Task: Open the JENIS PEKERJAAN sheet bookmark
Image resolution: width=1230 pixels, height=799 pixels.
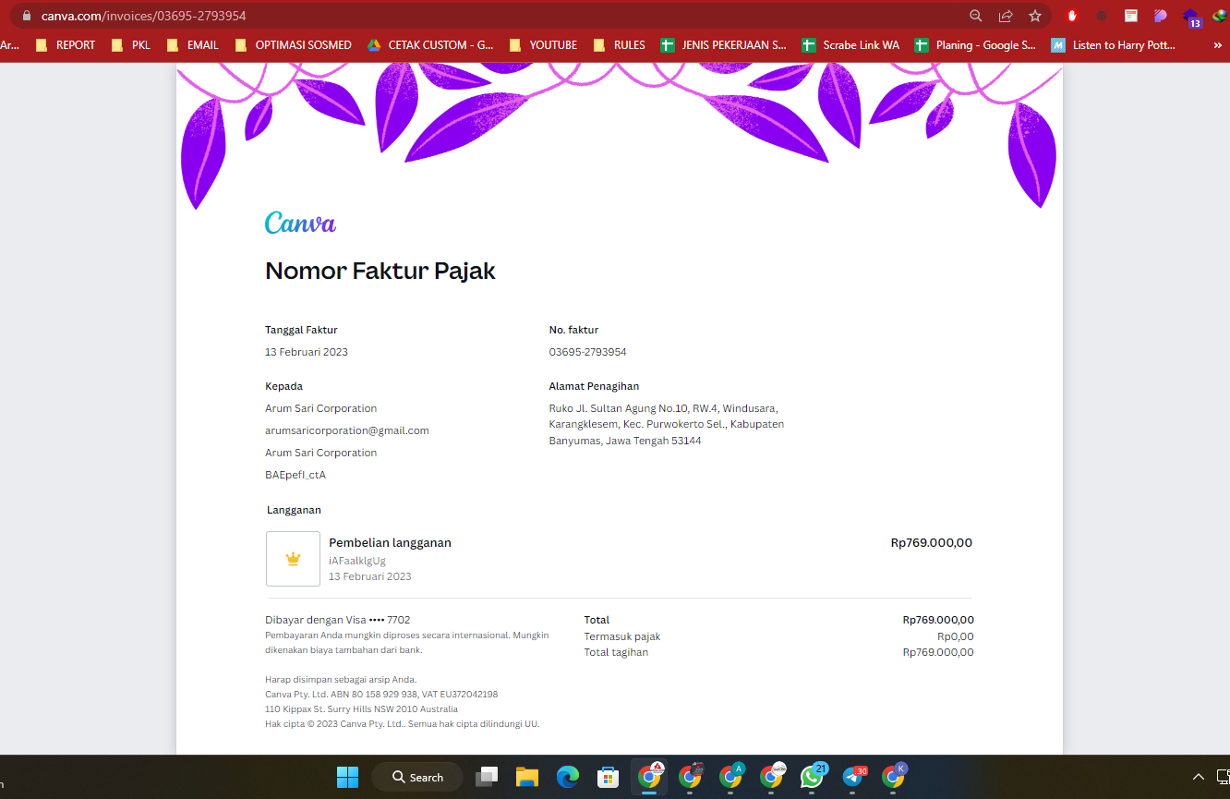Action: pyautogui.click(x=724, y=45)
